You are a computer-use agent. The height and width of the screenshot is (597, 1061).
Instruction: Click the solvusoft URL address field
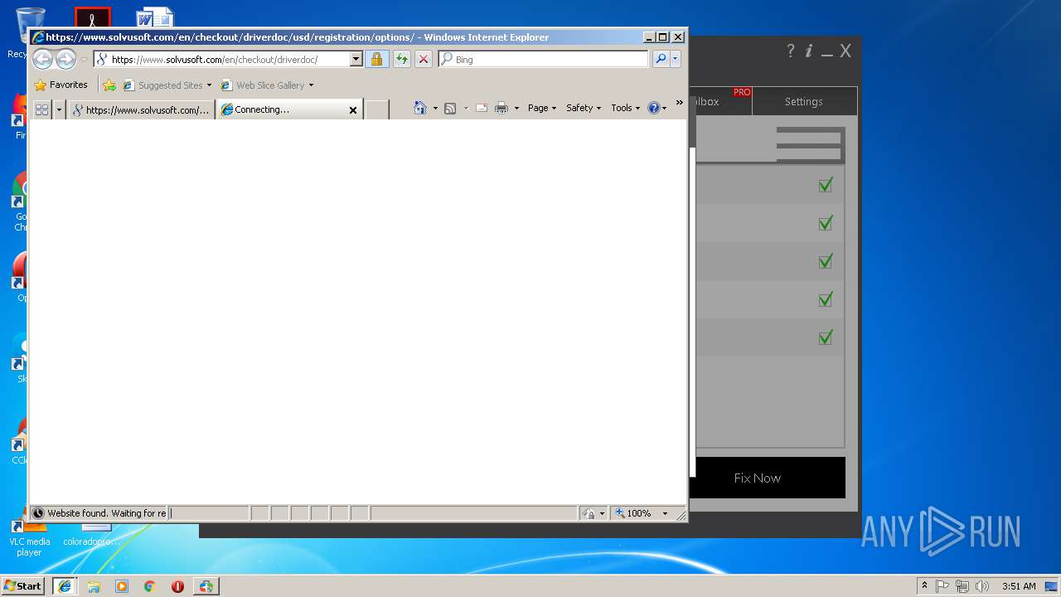click(x=221, y=59)
